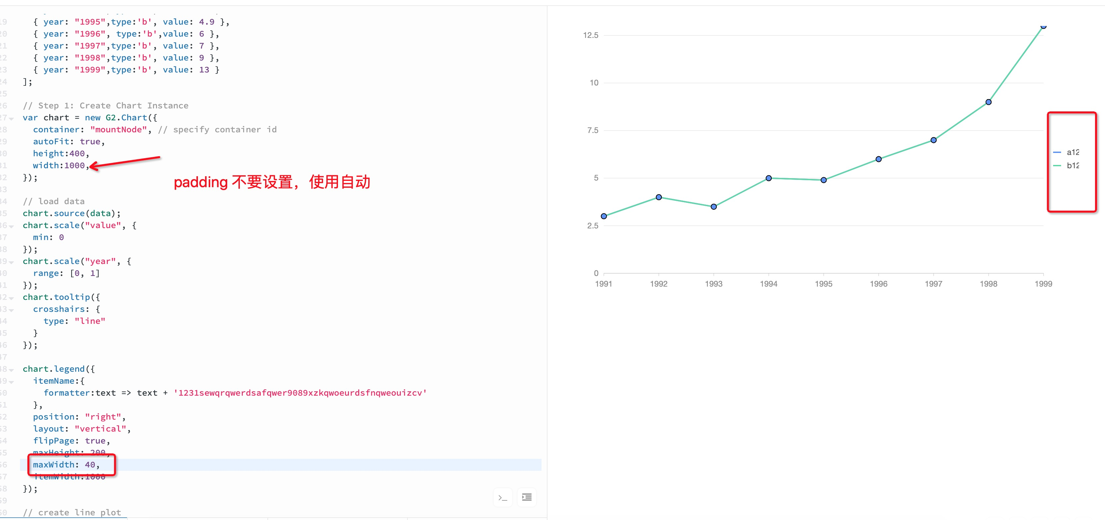The image size is (1105, 520).
Task: Collapse the itemName block fold arrow
Action: pos(12,382)
